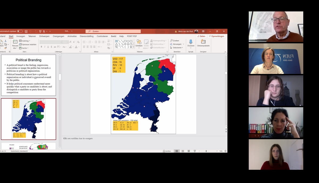Select the text box shape
Viewport: 319px width, 183px height.
pyautogui.click(x=116, y=41)
